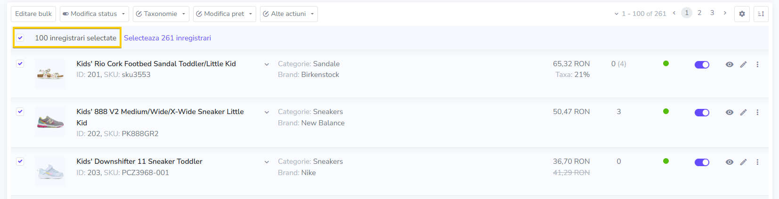Preview the New Balance 888 V2 sneaker

pyautogui.click(x=729, y=113)
